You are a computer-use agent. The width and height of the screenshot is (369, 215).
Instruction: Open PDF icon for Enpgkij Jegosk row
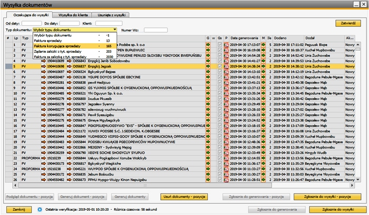pos(226,66)
